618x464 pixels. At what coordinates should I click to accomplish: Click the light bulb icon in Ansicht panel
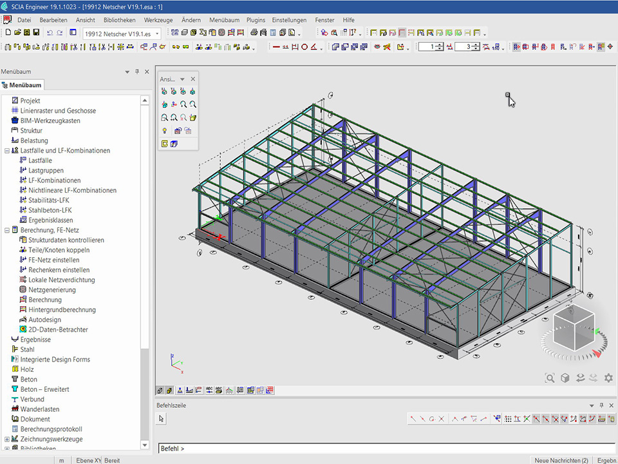pyautogui.click(x=165, y=131)
